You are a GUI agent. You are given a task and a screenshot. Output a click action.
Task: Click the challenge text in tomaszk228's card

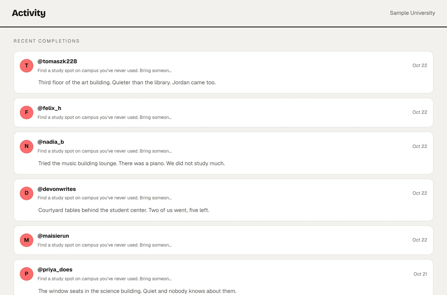pos(104,71)
